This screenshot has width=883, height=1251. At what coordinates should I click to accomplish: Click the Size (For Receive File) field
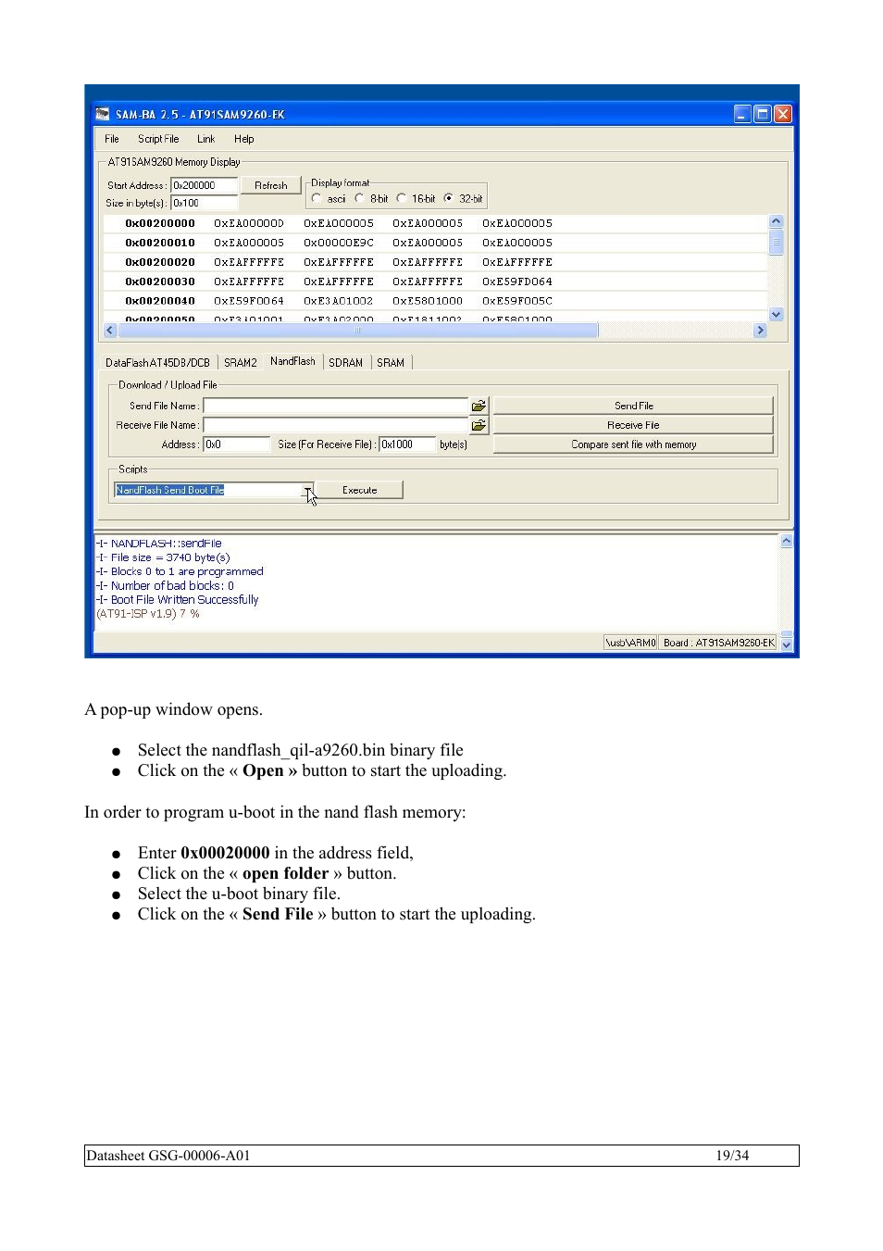pyautogui.click(x=407, y=444)
